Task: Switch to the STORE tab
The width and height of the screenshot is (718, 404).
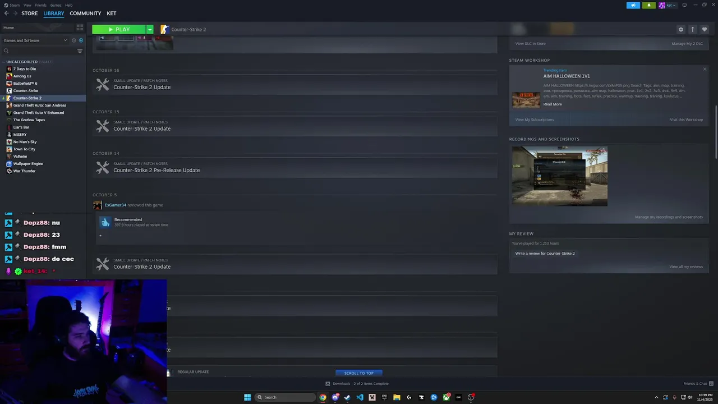Action: pyautogui.click(x=30, y=13)
